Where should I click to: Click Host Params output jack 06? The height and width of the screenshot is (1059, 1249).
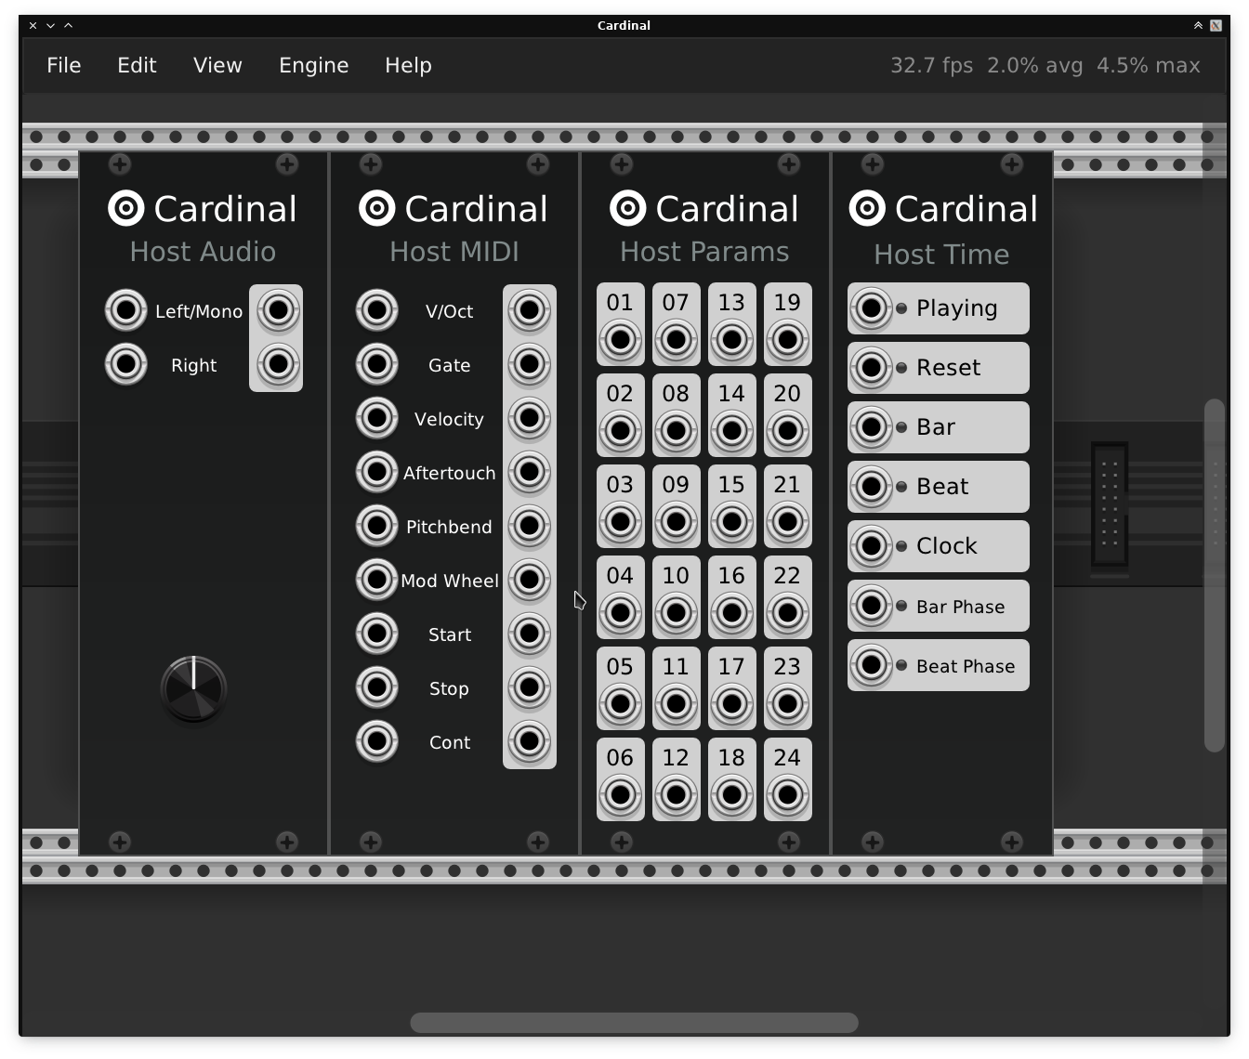[x=621, y=795]
